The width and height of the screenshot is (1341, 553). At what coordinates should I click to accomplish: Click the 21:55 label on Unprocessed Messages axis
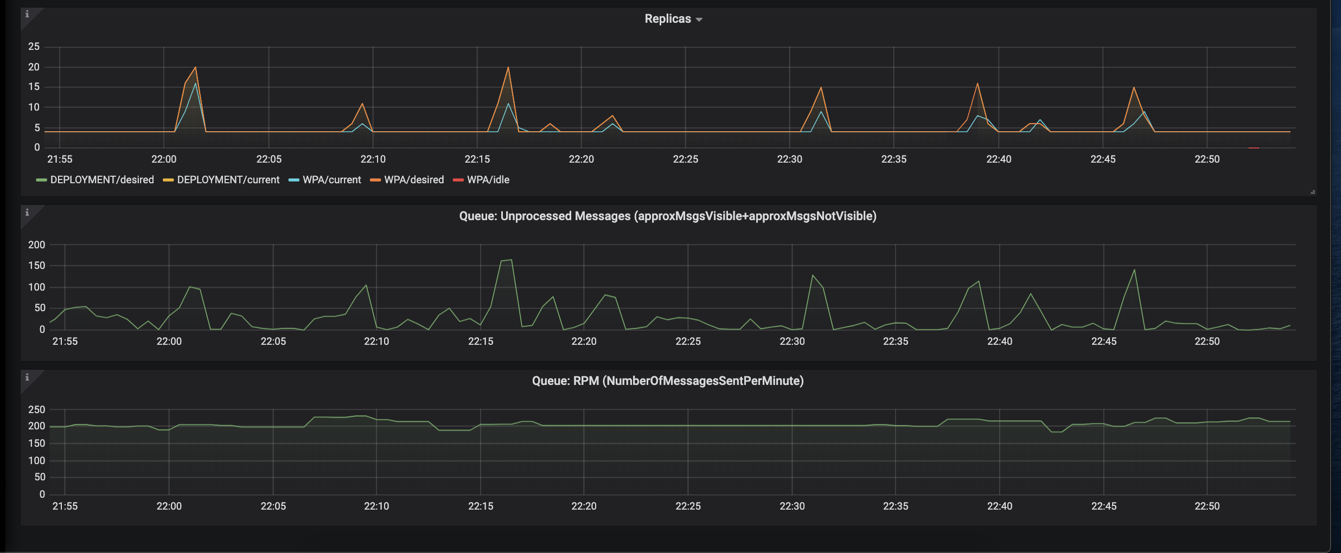65,342
